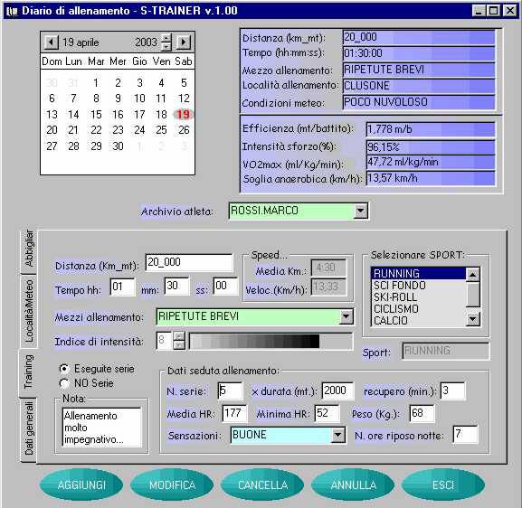Click the intensity gradient bar

pyautogui.click(x=270, y=342)
